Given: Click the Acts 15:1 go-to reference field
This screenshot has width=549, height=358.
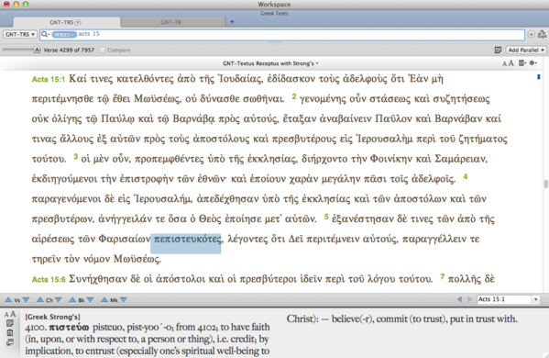Looking at the screenshot, I should click(504, 299).
